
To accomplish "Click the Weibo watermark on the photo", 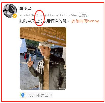I will click(63, 89).
